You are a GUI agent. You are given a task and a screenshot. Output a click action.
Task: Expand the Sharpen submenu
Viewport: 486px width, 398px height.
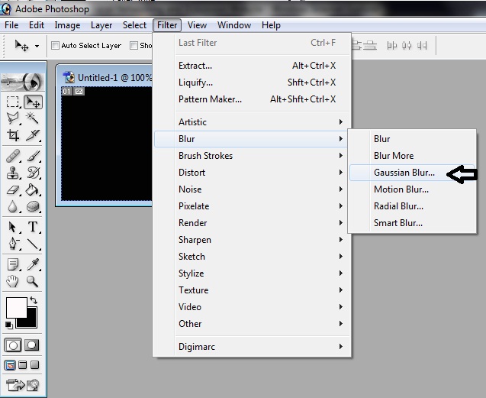pos(253,240)
